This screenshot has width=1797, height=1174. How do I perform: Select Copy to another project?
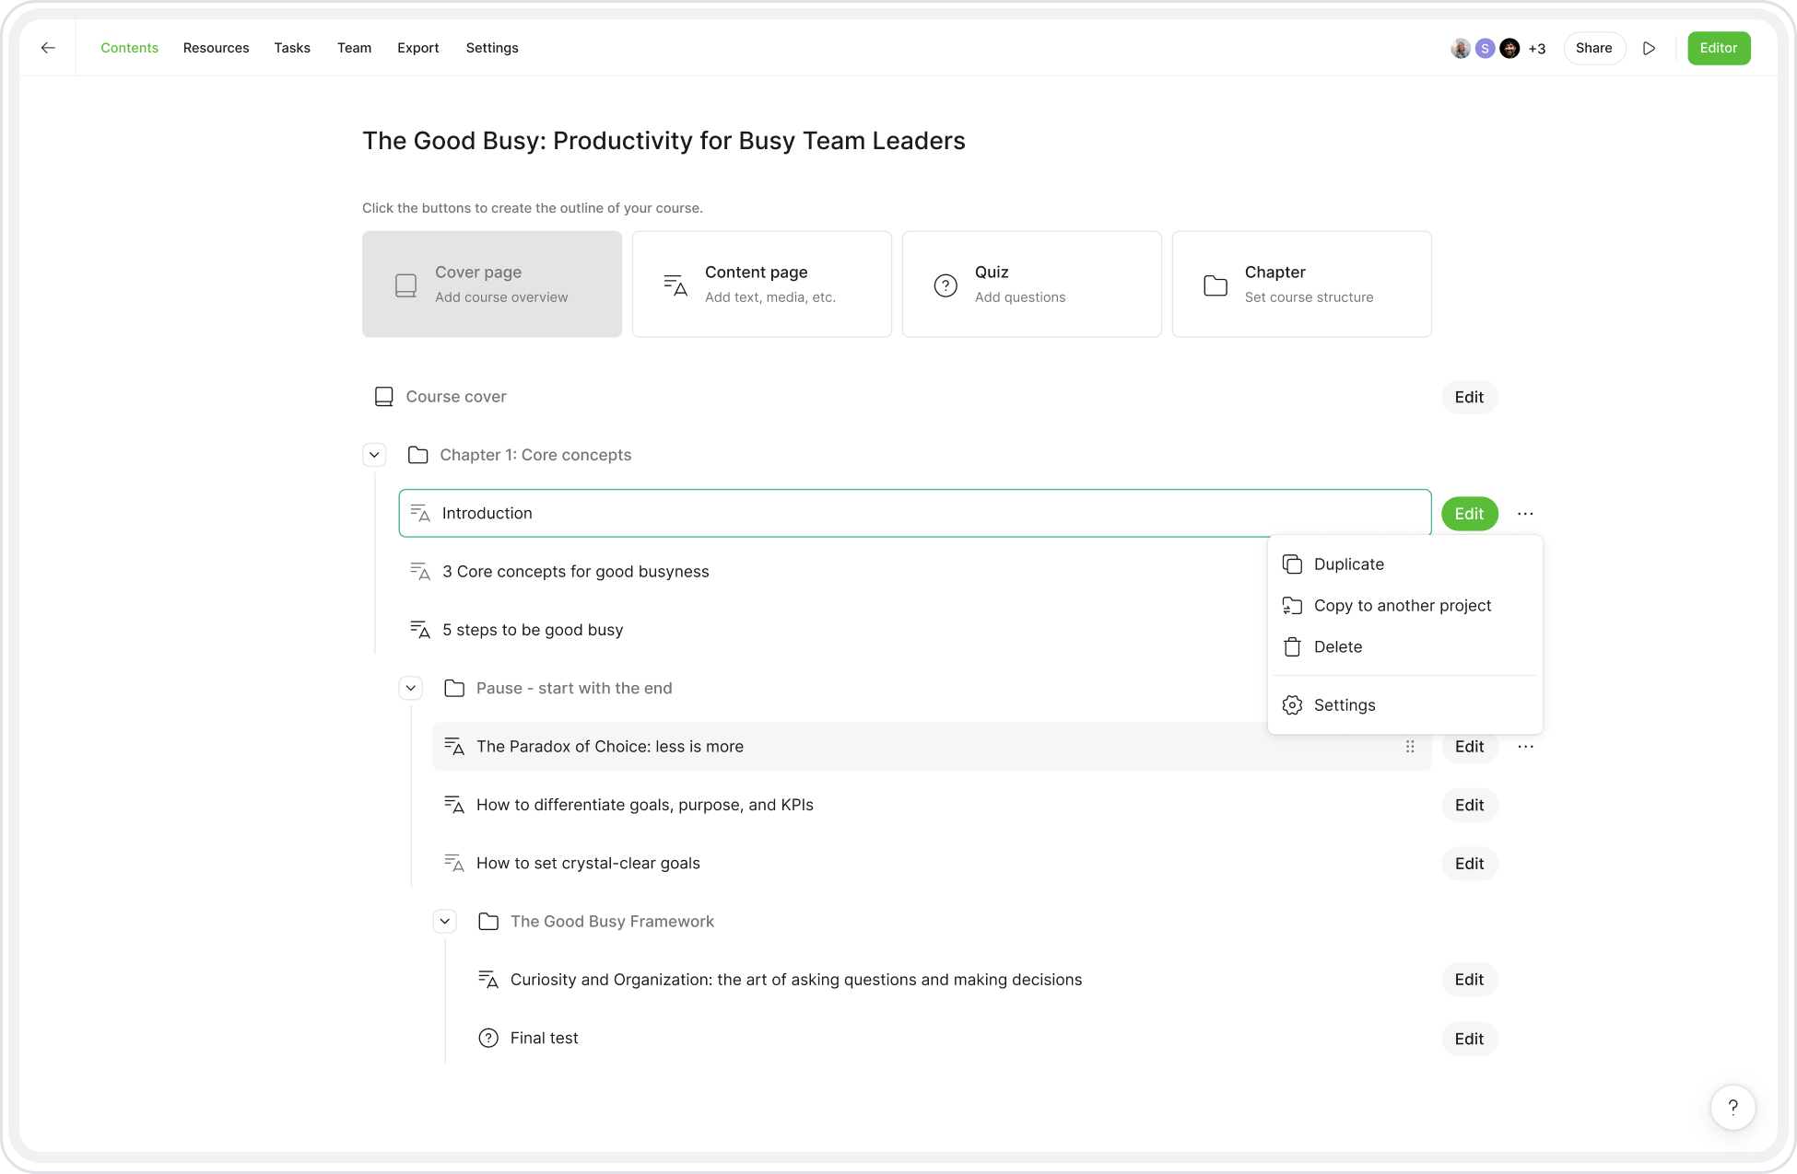(x=1402, y=606)
